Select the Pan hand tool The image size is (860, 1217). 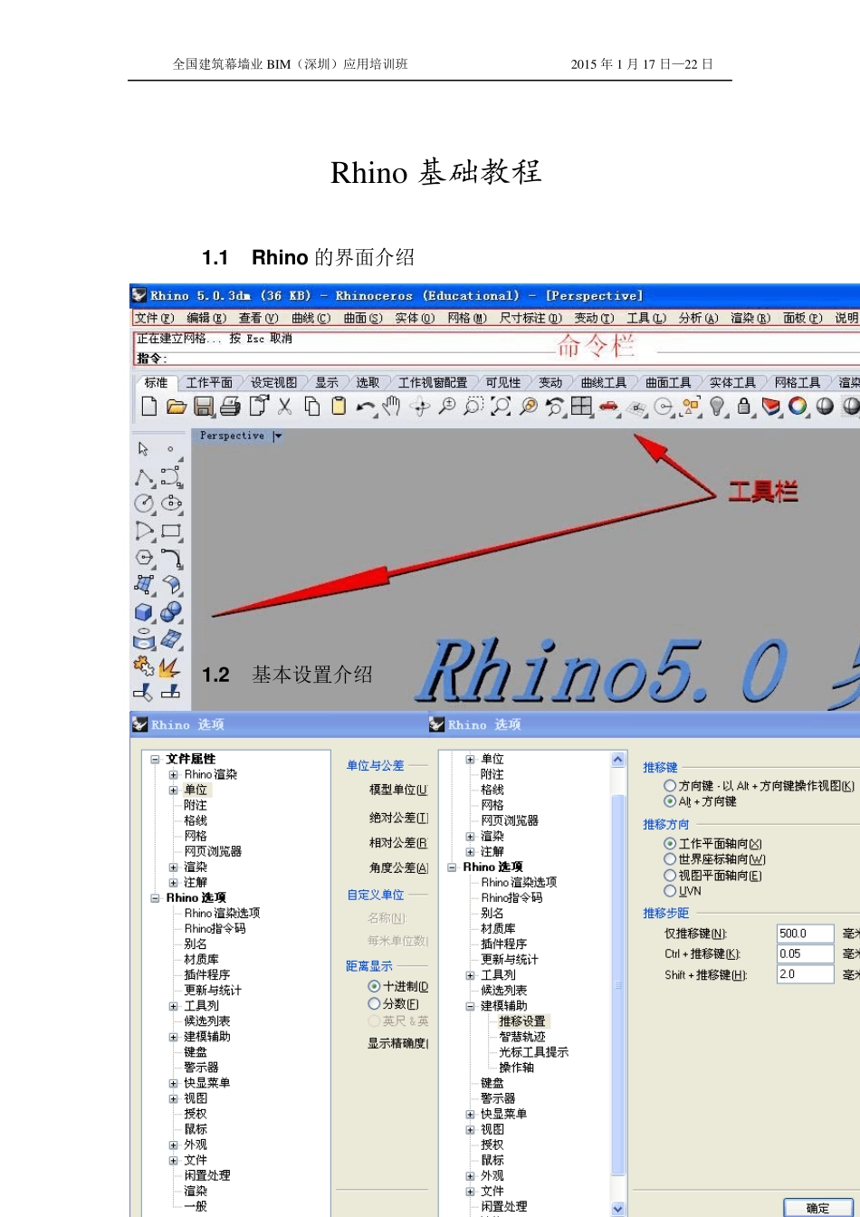click(x=391, y=407)
